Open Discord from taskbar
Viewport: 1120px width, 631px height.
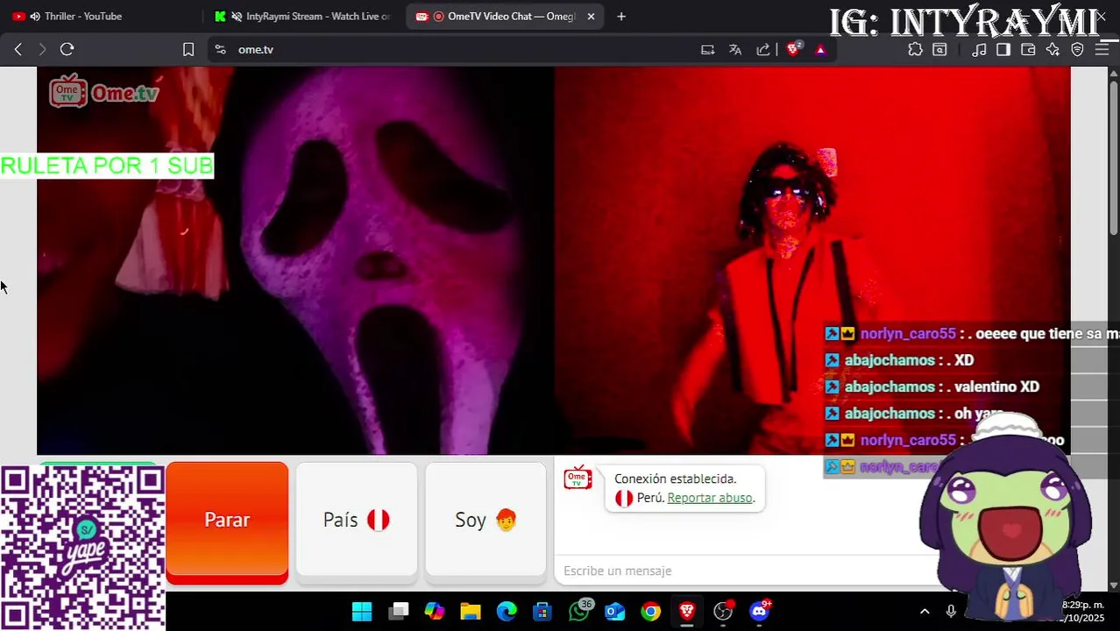tap(760, 612)
